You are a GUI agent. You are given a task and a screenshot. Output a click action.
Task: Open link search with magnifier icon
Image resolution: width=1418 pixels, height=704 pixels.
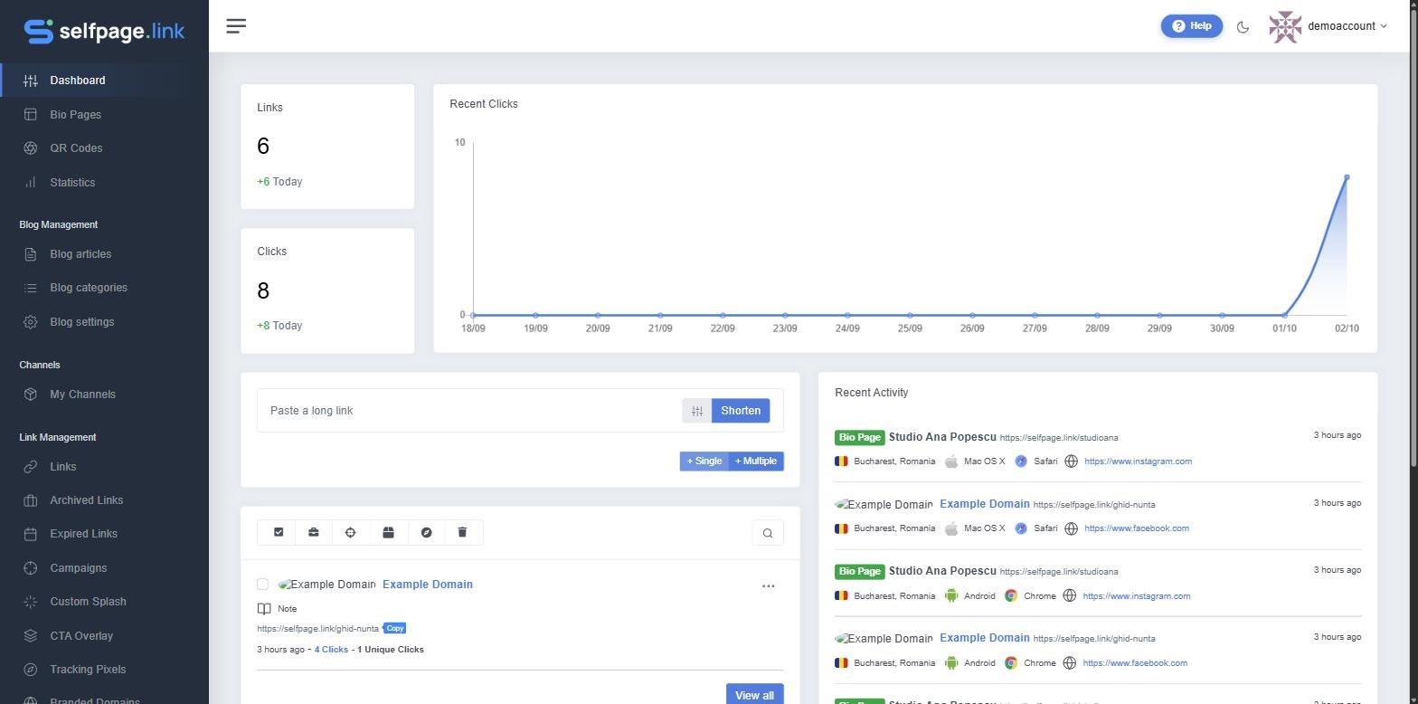click(768, 533)
